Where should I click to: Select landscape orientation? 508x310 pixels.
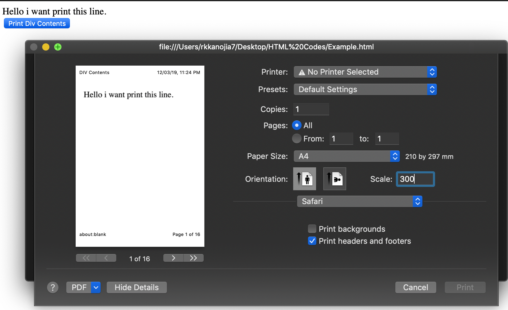pyautogui.click(x=334, y=179)
